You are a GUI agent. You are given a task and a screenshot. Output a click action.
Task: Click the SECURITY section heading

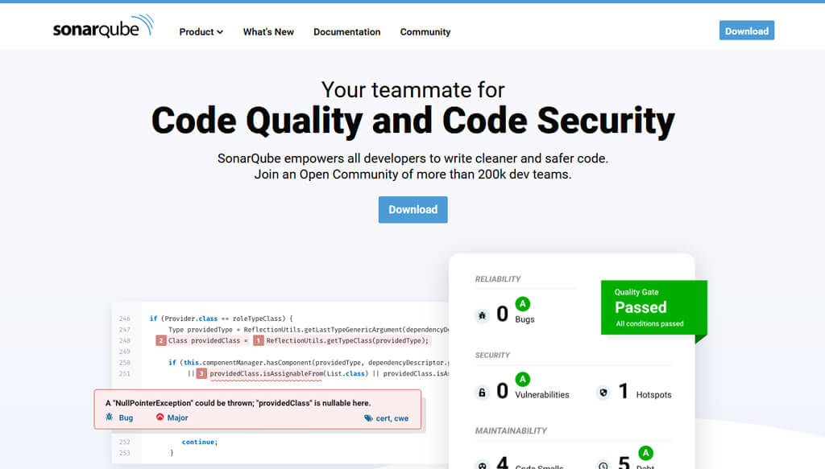pos(492,355)
